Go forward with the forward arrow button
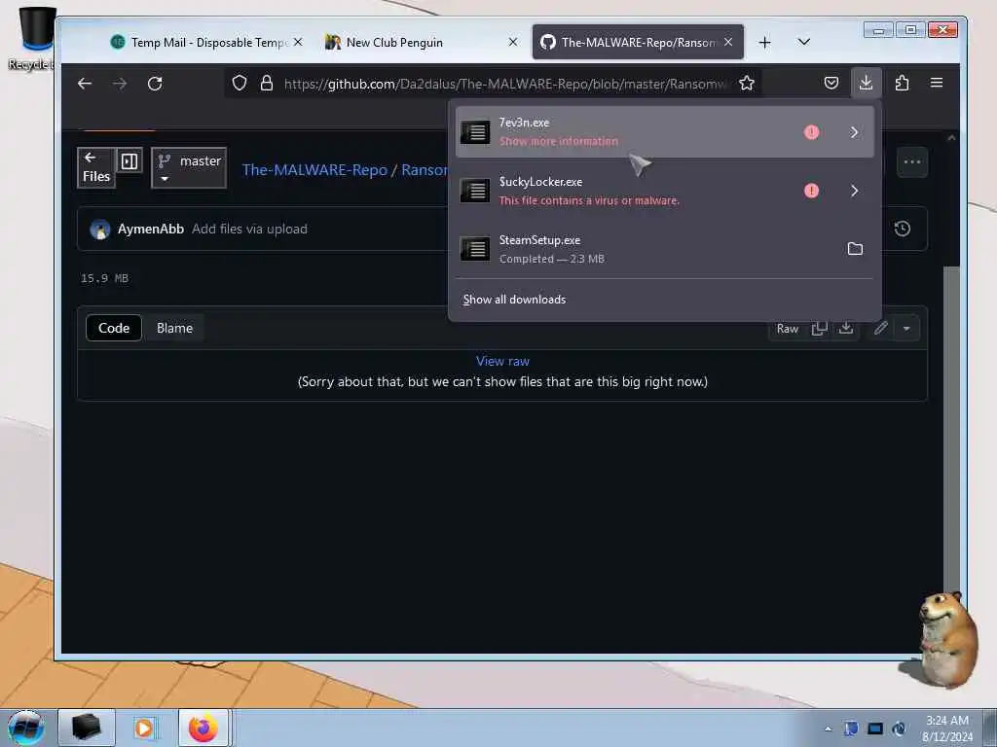 120,84
